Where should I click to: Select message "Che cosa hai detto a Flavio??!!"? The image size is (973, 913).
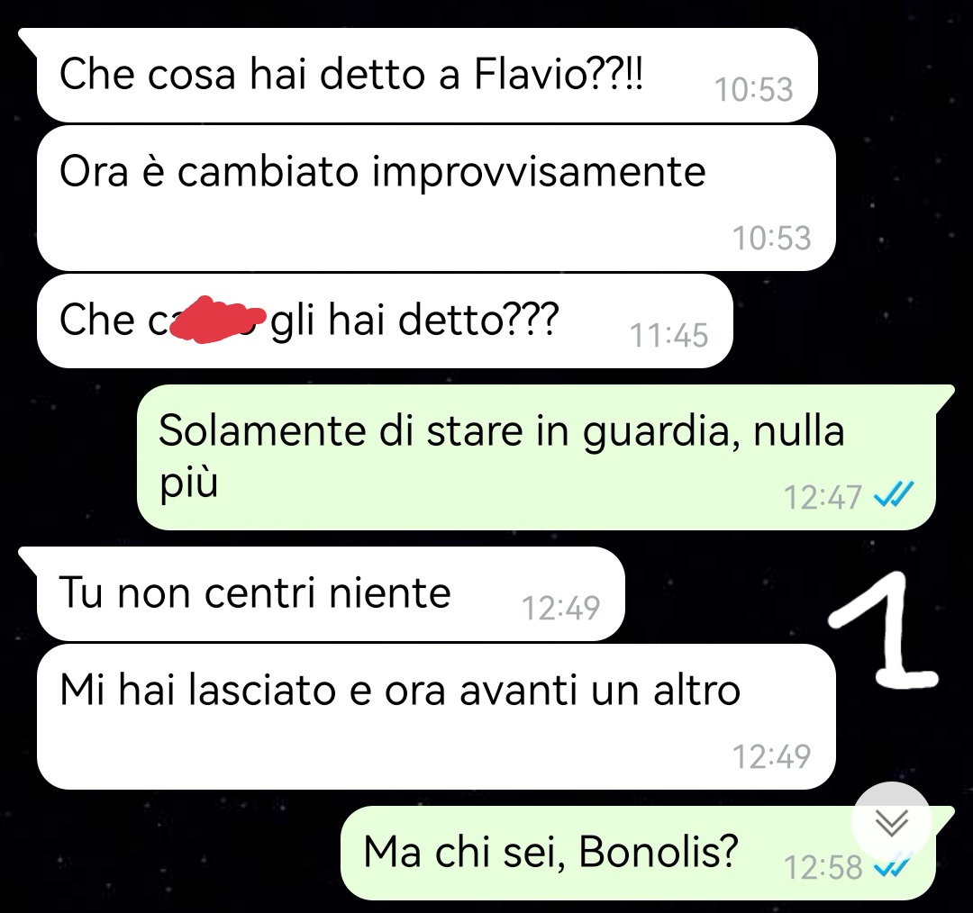427,75
